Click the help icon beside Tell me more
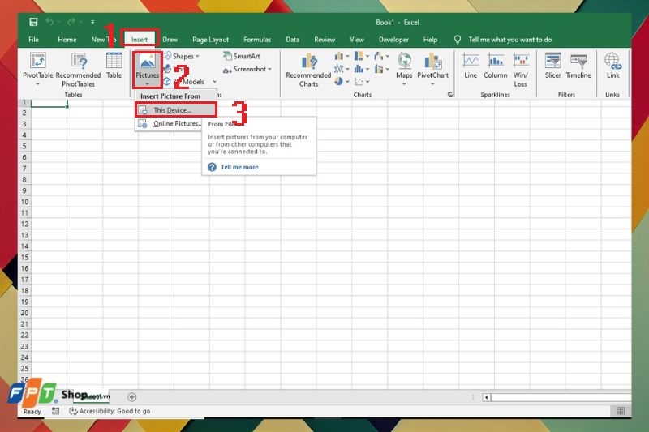 (x=212, y=167)
